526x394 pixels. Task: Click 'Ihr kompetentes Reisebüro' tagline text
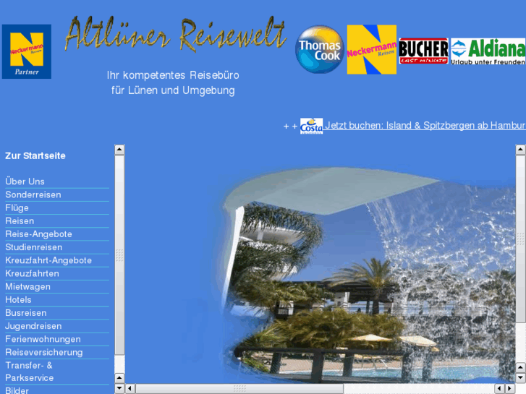pyautogui.click(x=173, y=75)
